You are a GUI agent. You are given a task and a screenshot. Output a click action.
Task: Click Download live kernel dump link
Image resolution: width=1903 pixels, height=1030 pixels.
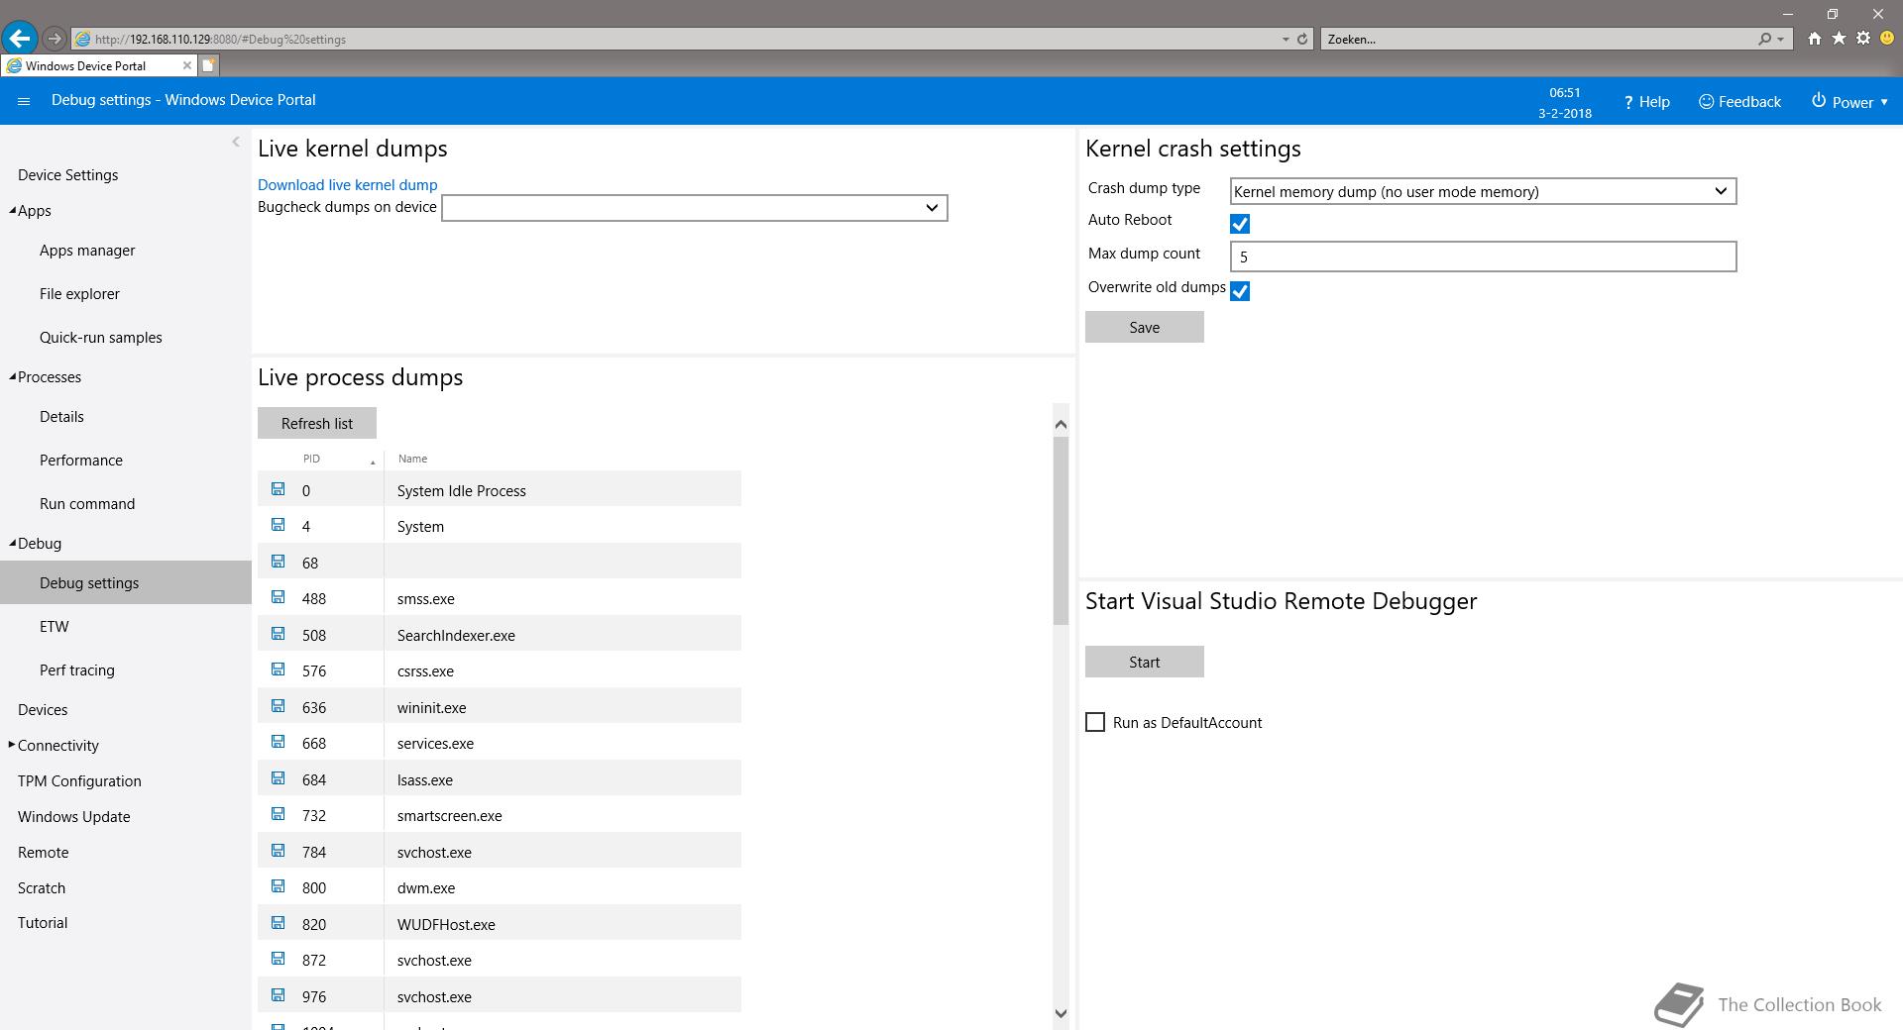[x=347, y=185]
